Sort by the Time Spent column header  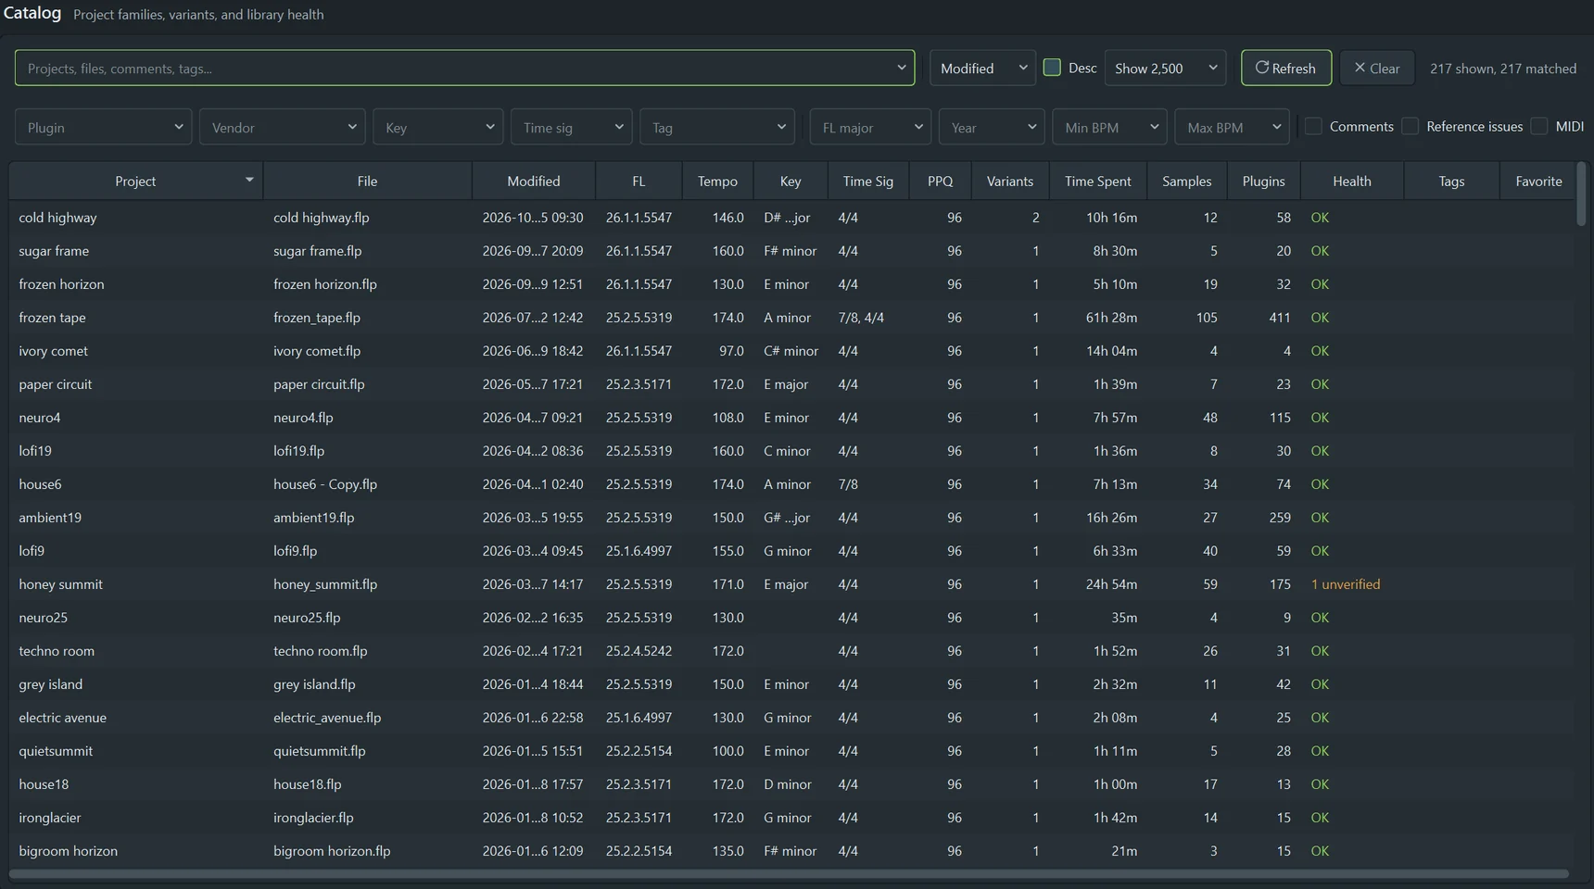click(1098, 182)
